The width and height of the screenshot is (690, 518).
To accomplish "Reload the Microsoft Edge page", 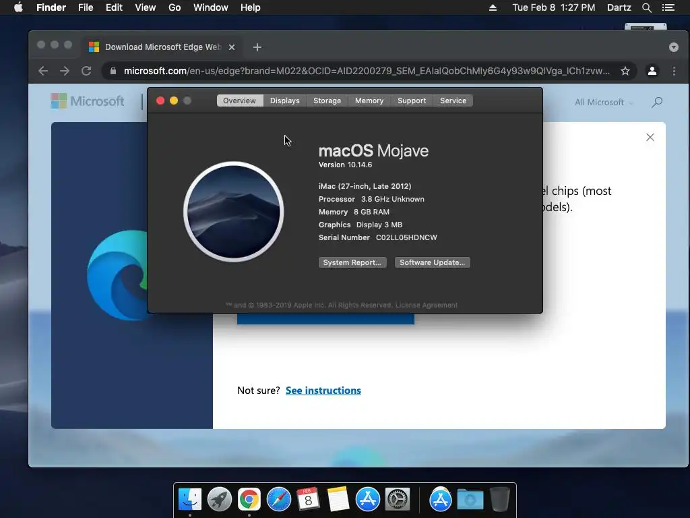I will [x=86, y=71].
